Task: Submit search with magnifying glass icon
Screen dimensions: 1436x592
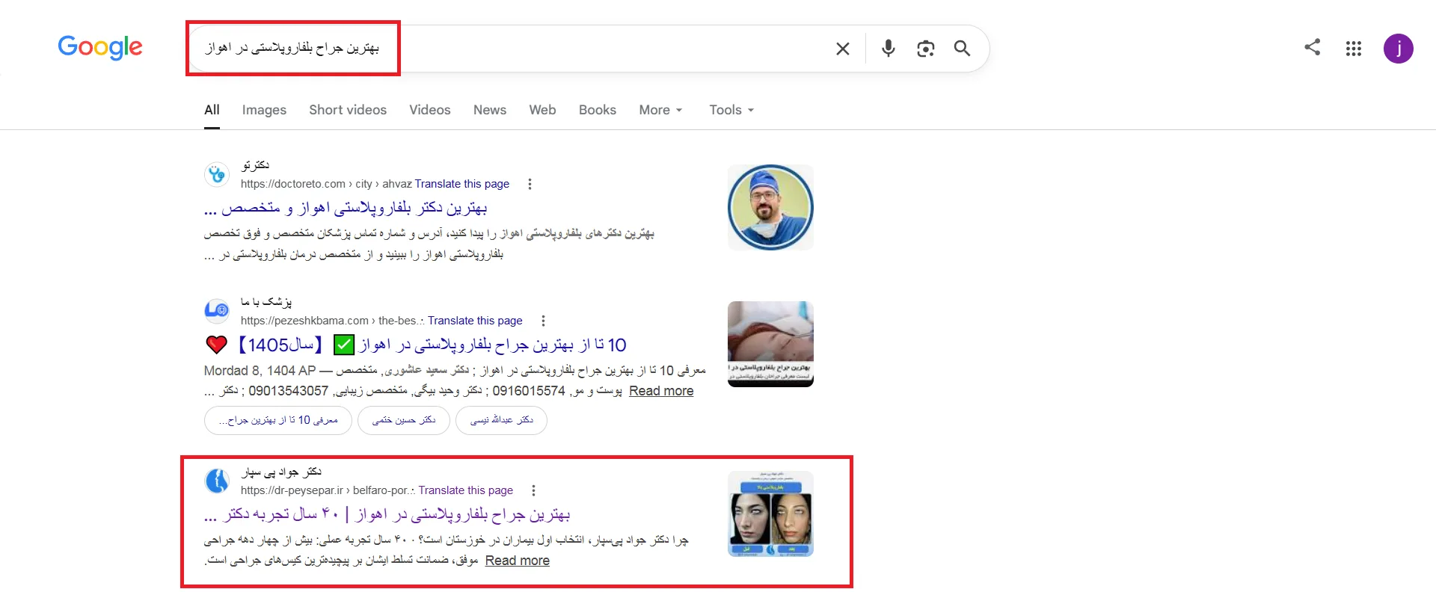Action: (962, 49)
